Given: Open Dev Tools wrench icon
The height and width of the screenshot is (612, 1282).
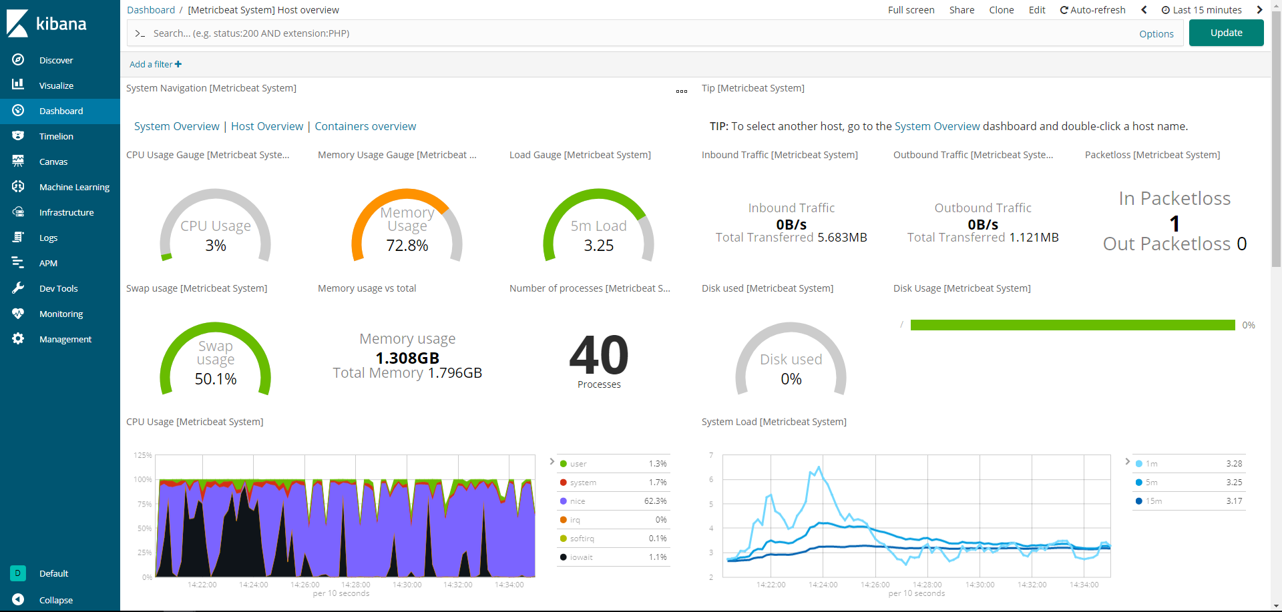Looking at the screenshot, I should click(x=18, y=288).
